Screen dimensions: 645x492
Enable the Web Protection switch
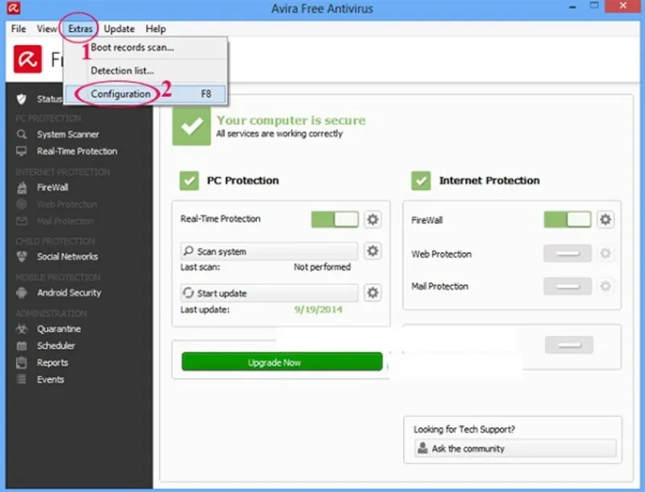568,254
